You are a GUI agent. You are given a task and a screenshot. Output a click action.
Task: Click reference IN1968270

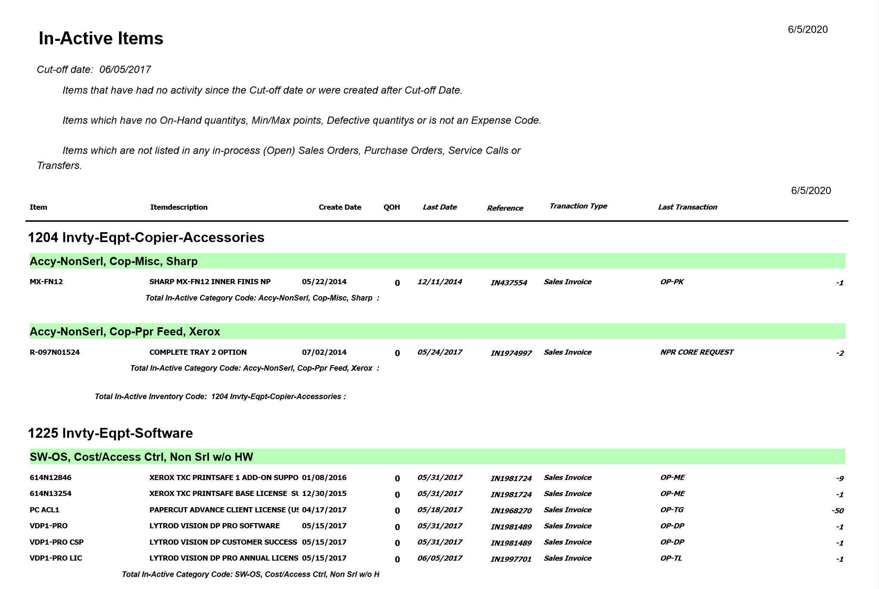click(x=511, y=511)
